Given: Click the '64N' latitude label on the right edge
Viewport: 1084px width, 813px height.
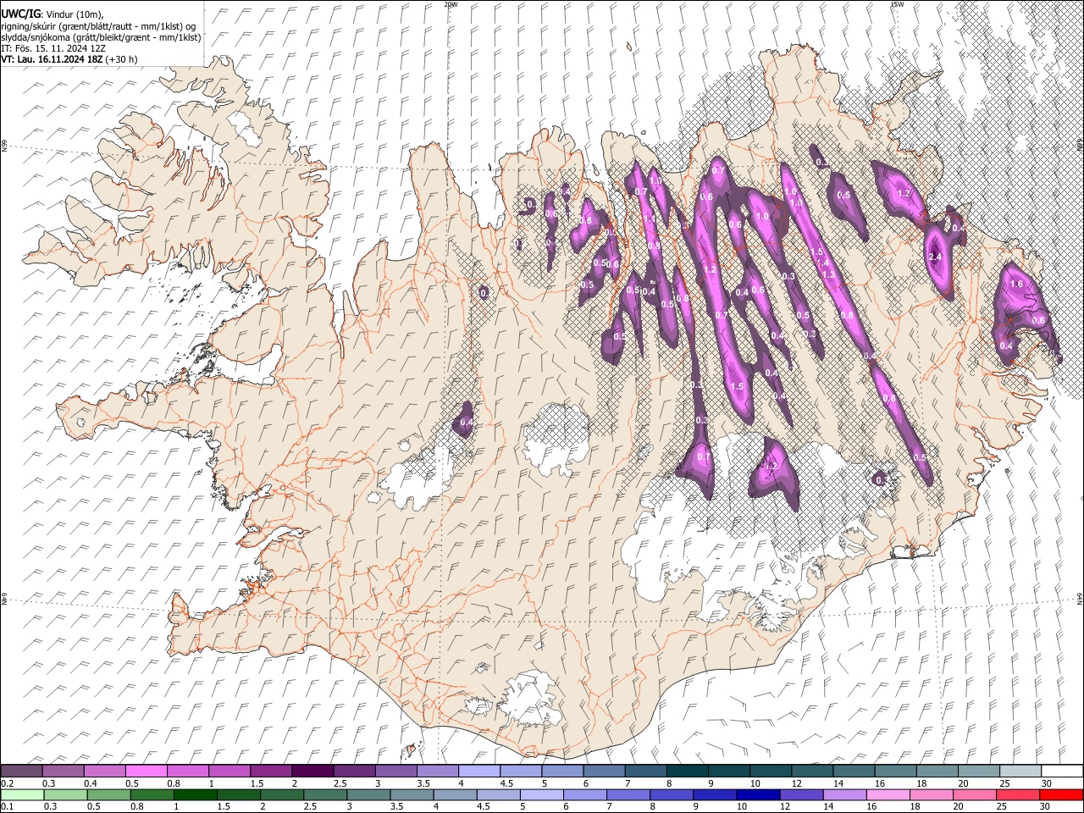Looking at the screenshot, I should (x=1080, y=597).
